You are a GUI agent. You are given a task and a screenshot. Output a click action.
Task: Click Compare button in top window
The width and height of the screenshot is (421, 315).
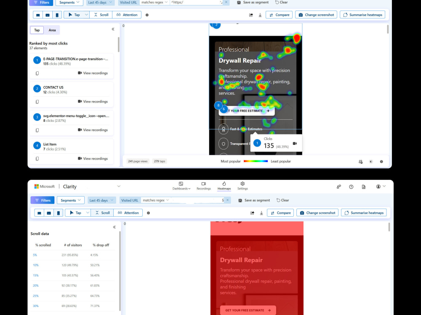click(279, 15)
